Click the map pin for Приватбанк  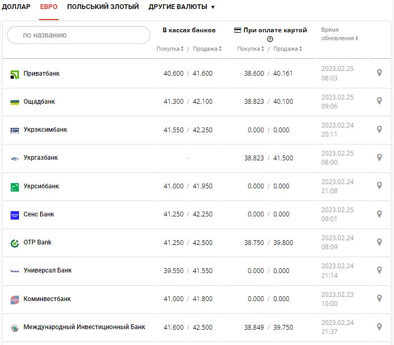click(379, 73)
